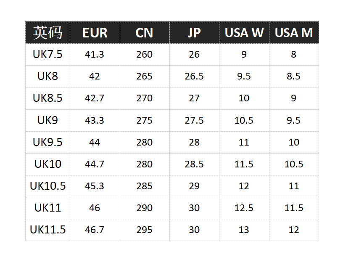Select the CN 290 cell

click(145, 208)
